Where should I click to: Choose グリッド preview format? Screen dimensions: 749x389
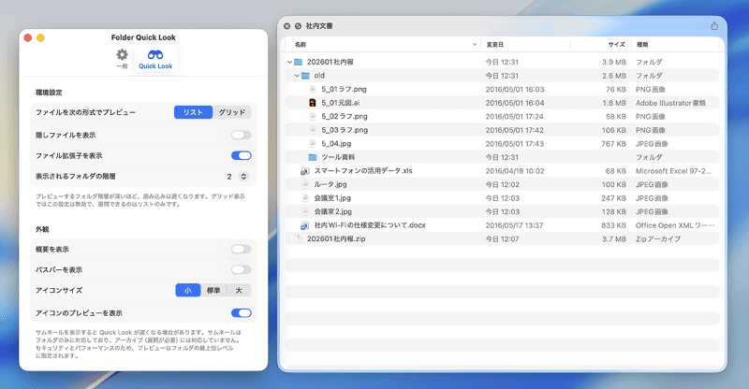tap(232, 112)
